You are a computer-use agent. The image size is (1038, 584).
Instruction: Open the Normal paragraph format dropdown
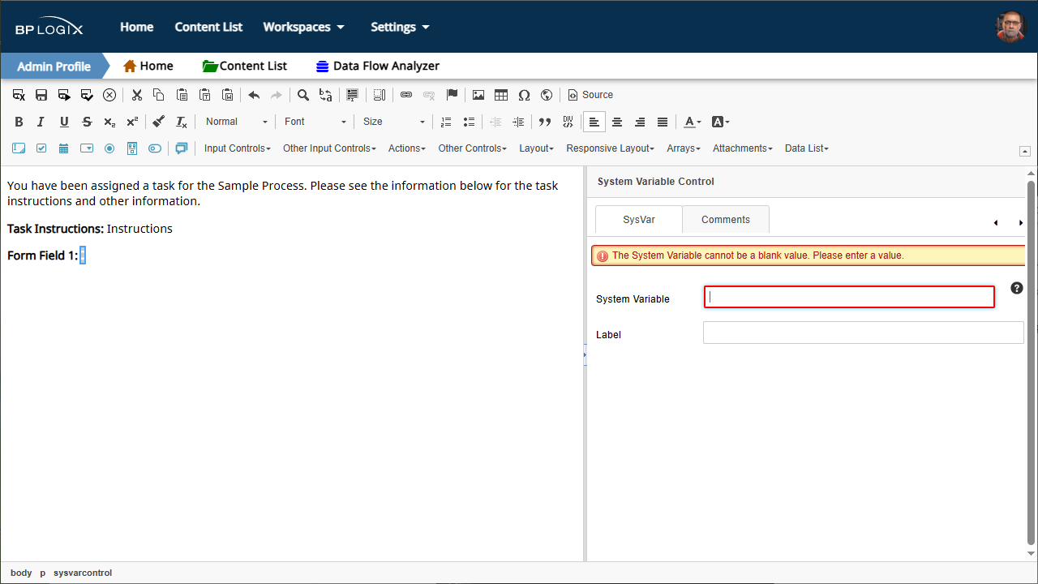tap(236, 122)
